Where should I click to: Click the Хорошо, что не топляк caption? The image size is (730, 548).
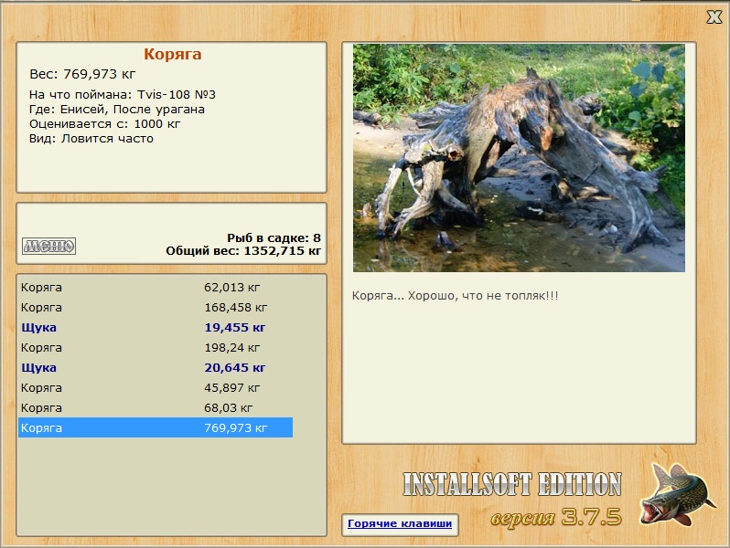click(x=455, y=296)
